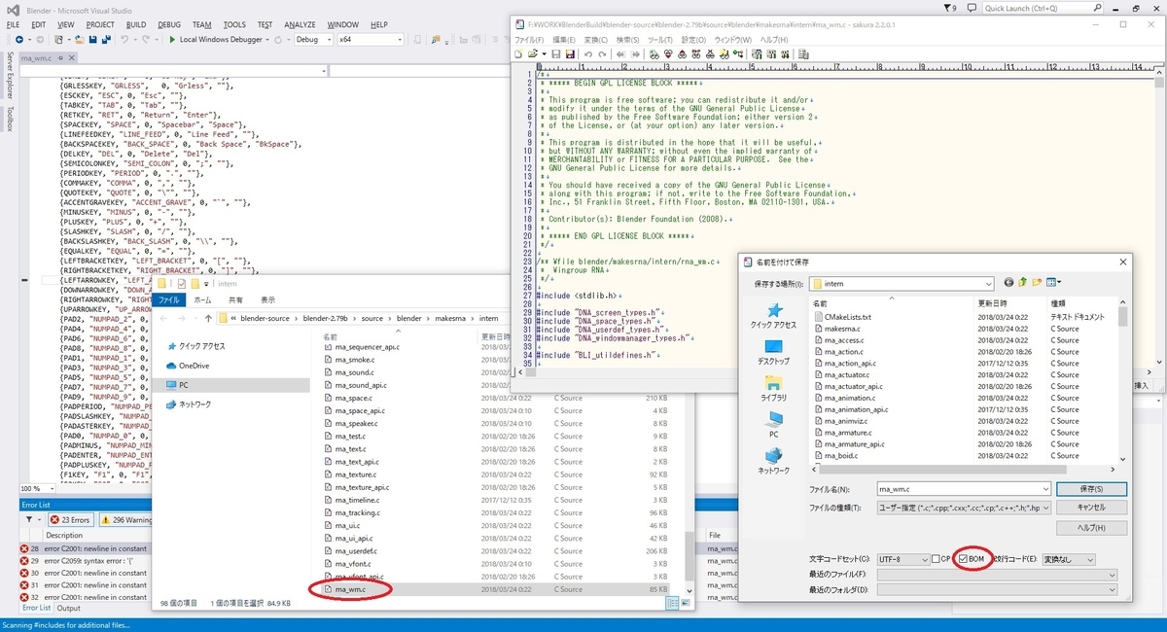Image resolution: width=1167 pixels, height=632 pixels.
Task: Click Go up one folder icon in save dialog
Action: coord(1022,282)
